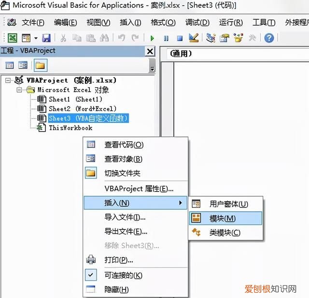309x298 pixels.
Task: Click the Undo arrow icon
Action: [122, 38]
